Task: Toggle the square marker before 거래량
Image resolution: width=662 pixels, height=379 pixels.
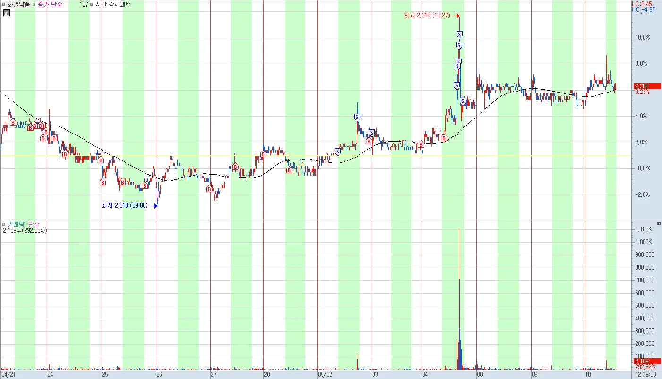Action: point(4,224)
